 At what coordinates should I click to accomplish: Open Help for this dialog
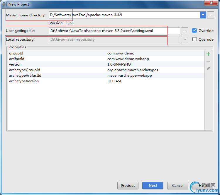[x=203, y=186]
